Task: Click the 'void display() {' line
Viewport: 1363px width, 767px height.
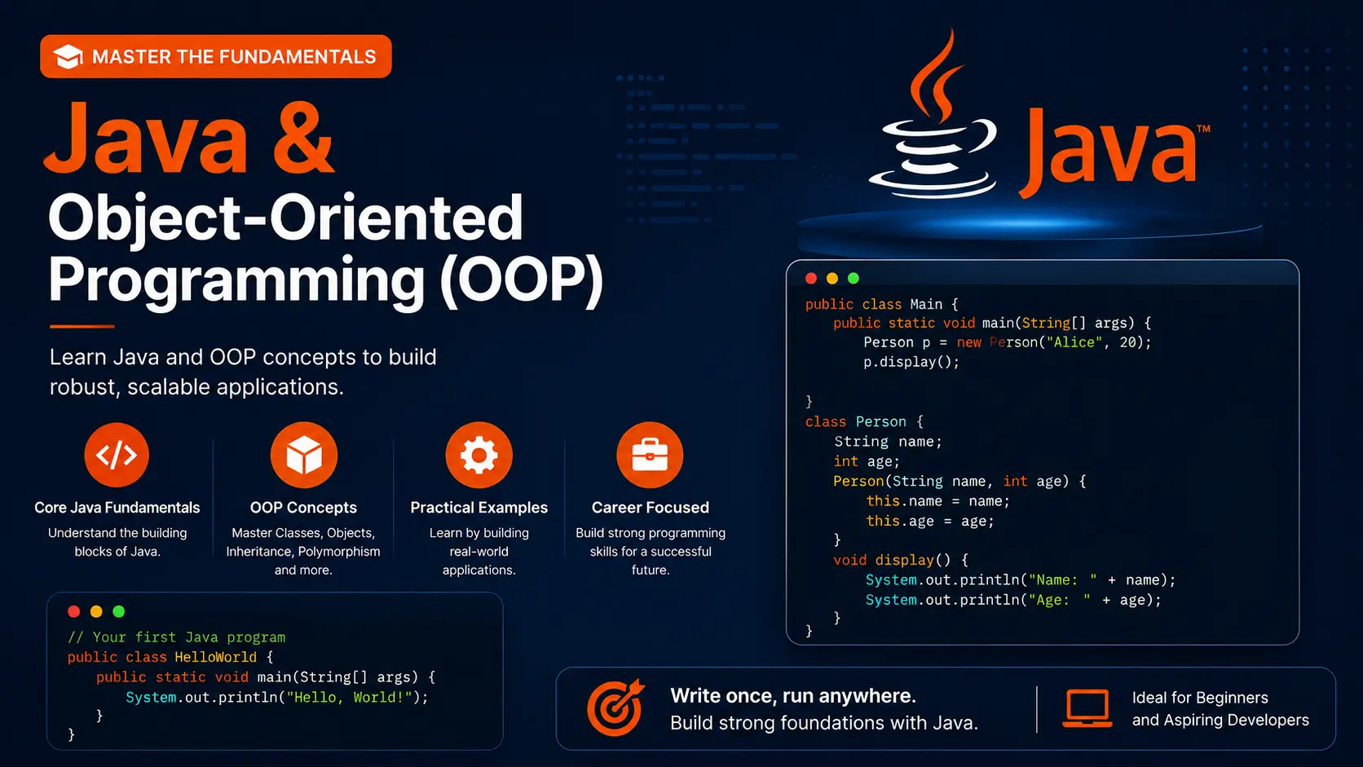Action: [901, 560]
